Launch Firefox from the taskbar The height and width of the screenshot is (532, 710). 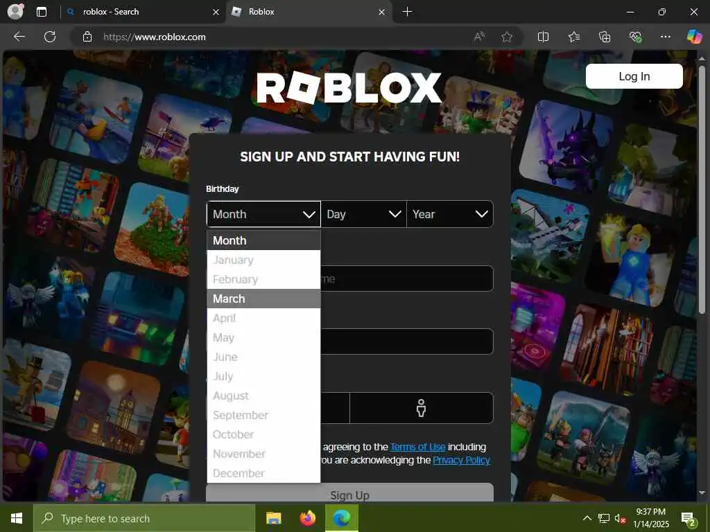point(307,518)
